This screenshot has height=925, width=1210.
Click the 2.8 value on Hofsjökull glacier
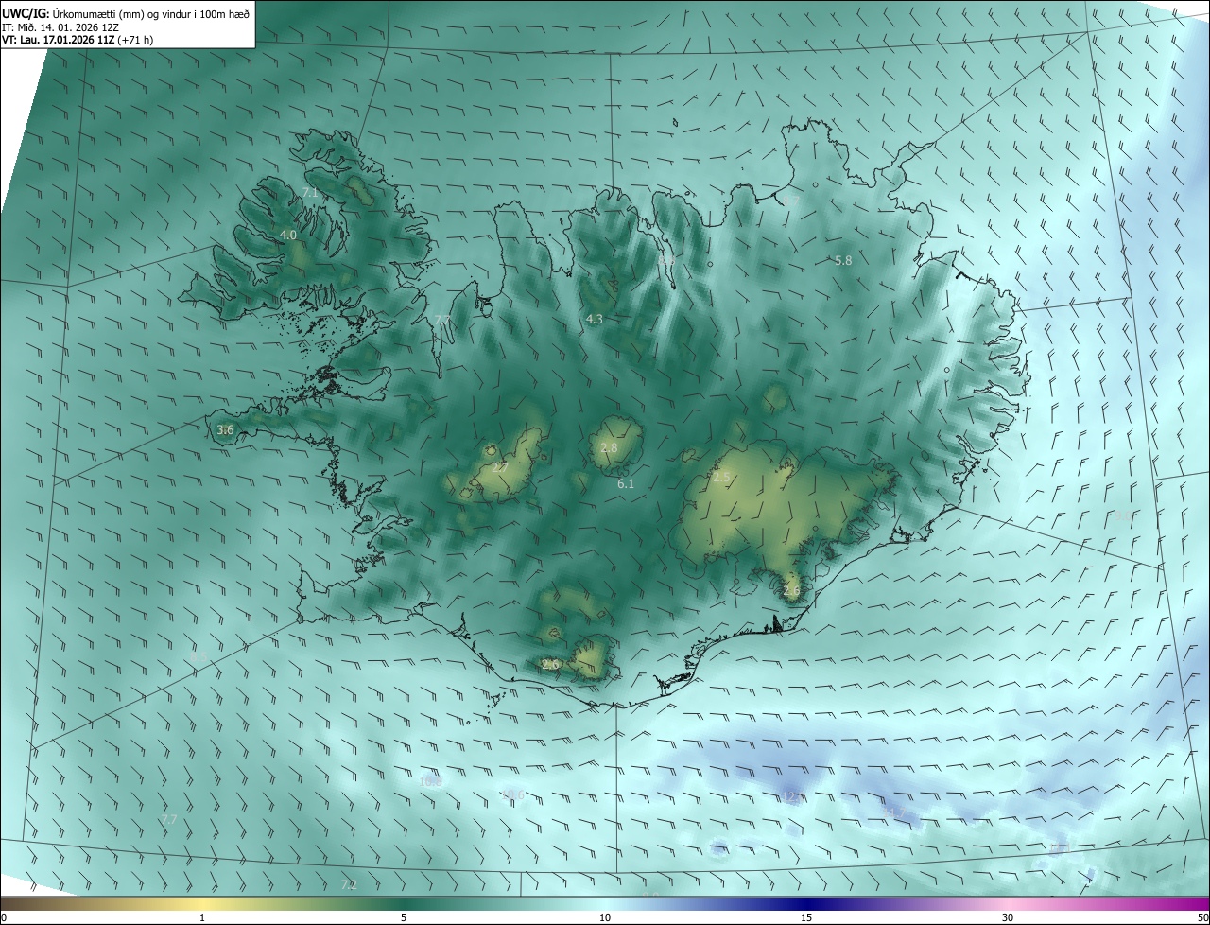(609, 447)
